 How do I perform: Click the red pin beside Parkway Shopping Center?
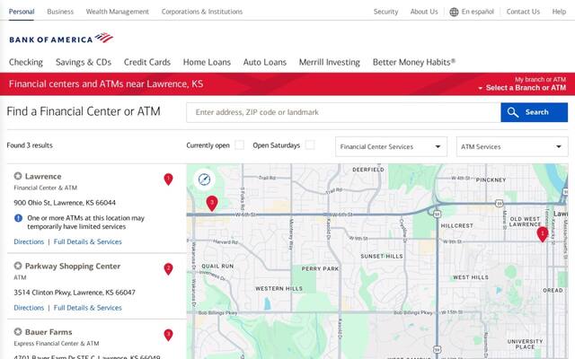coord(168,269)
